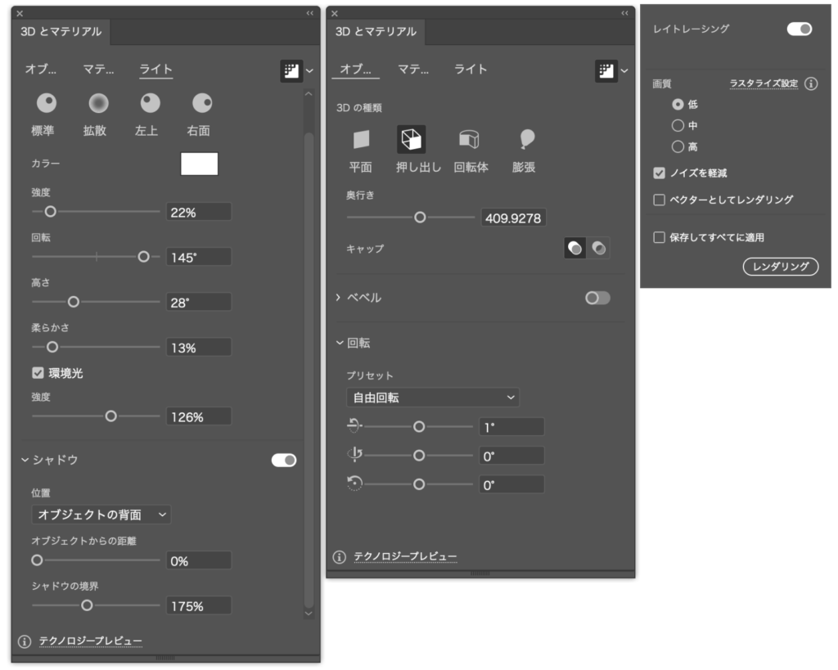Click the 奥行き slider handle

[x=420, y=217]
